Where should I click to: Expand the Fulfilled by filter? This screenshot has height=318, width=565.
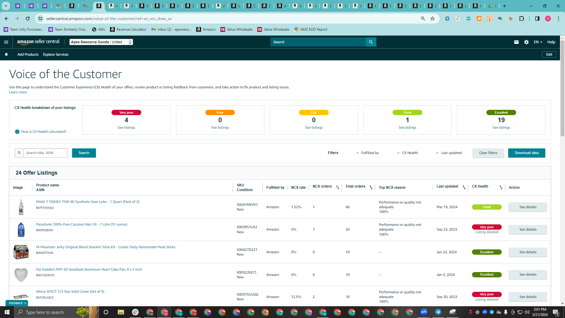(368, 153)
